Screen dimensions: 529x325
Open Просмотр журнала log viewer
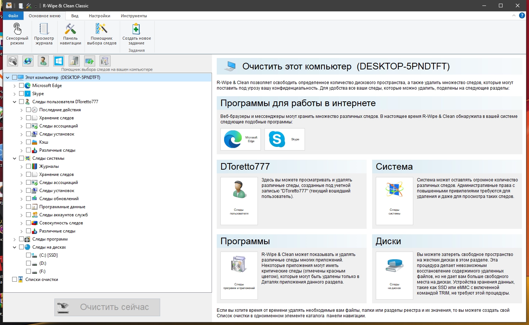(44, 34)
